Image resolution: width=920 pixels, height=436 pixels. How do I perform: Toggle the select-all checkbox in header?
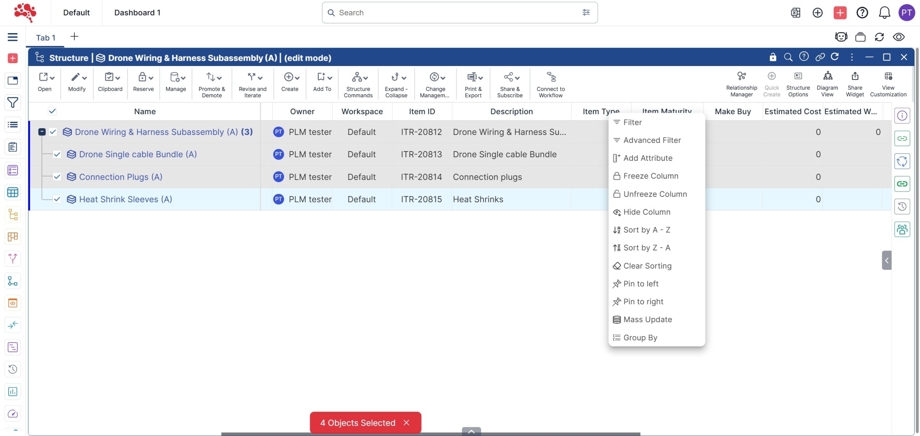point(52,111)
